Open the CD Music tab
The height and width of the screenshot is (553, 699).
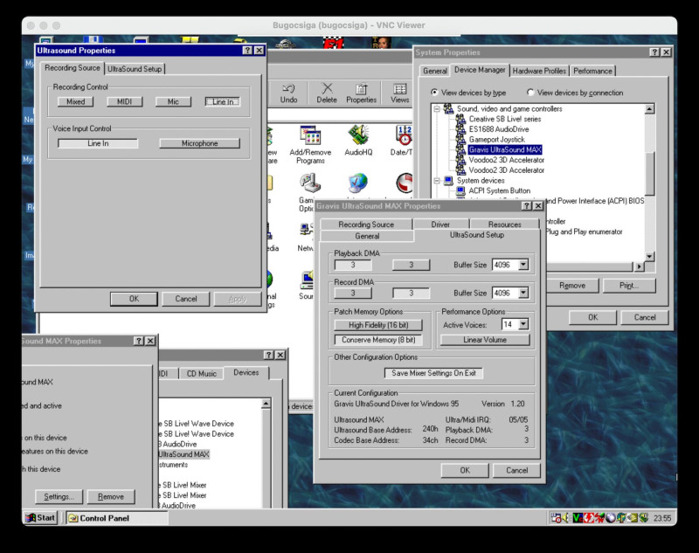(x=202, y=373)
